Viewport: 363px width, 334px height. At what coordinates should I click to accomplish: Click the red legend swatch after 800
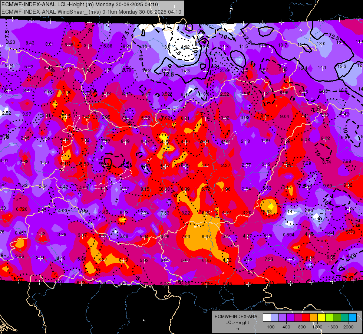306,318
